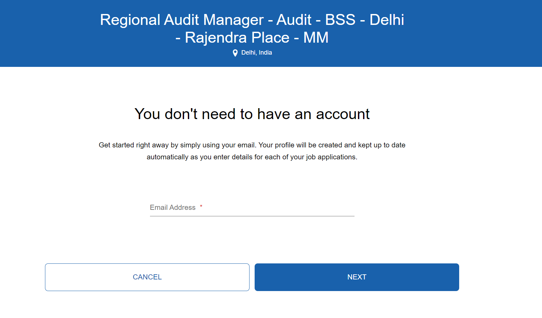The image size is (542, 318).
Task: Click the Email Address label text
Action: 173,207
